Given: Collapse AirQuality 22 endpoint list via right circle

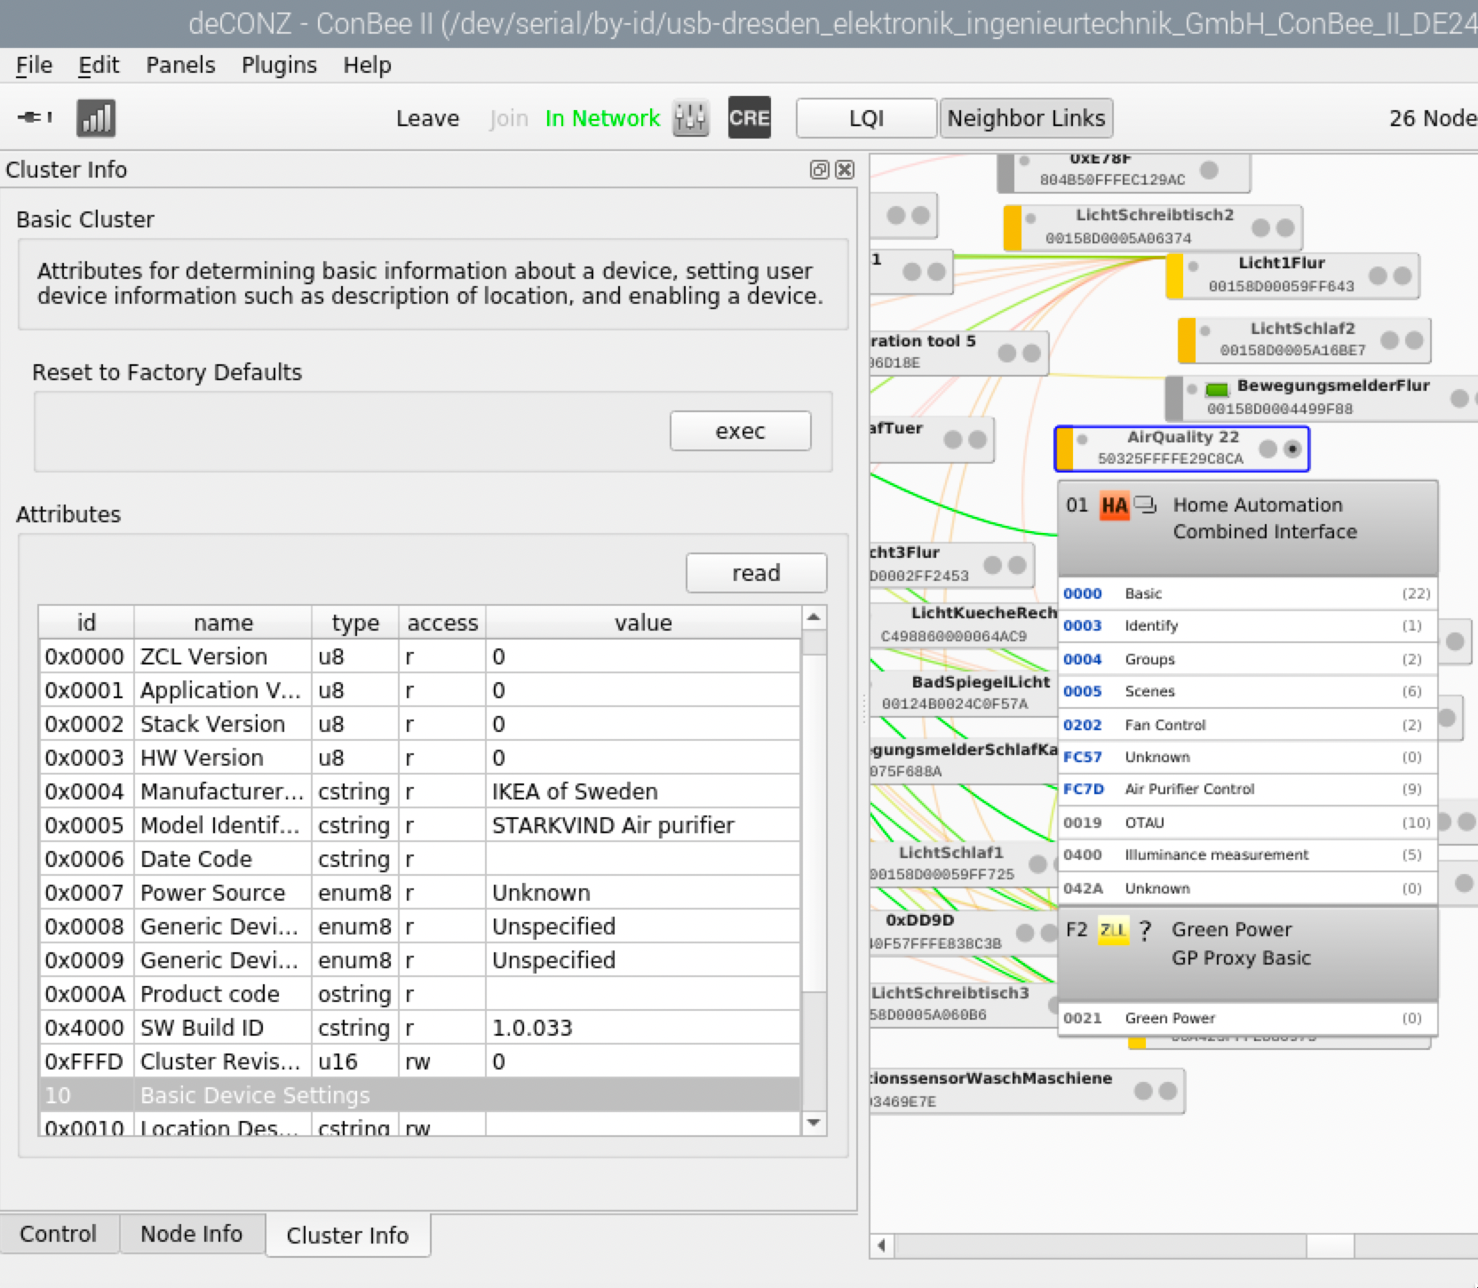Looking at the screenshot, I should [x=1292, y=449].
